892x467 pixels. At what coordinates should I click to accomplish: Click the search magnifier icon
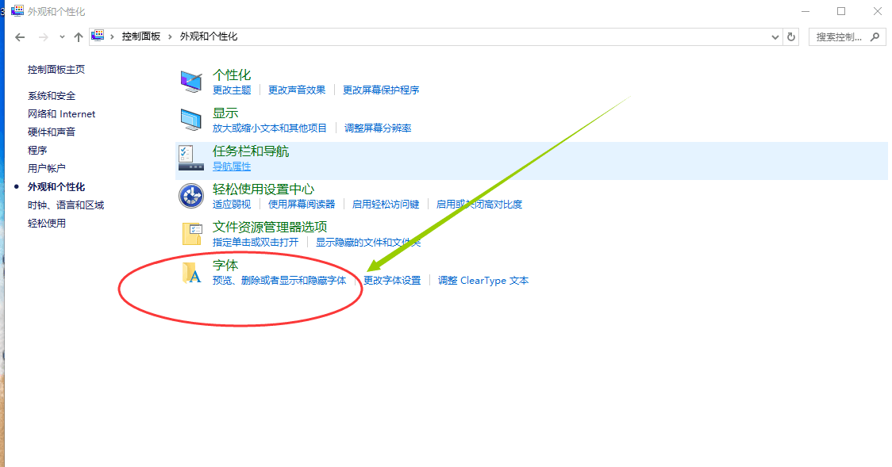875,37
